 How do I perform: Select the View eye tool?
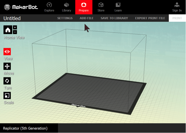(7, 51)
